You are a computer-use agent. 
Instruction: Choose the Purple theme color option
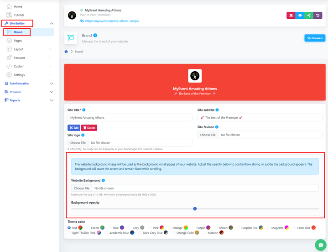(195, 227)
